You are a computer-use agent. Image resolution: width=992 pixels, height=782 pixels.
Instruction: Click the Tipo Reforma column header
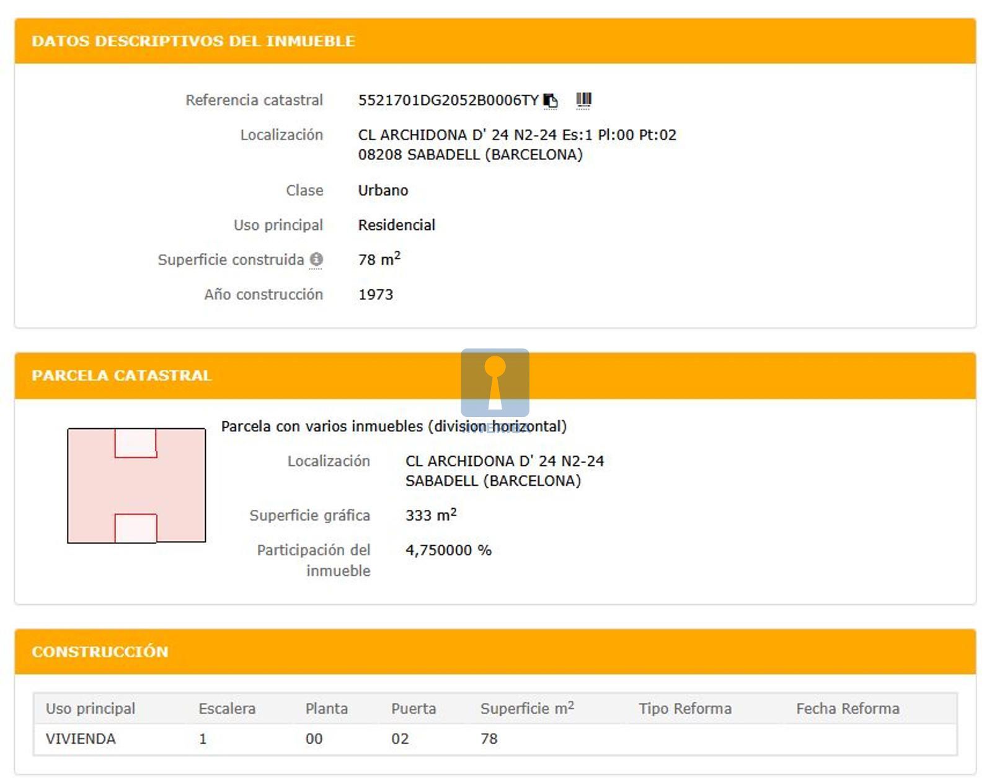[685, 709]
